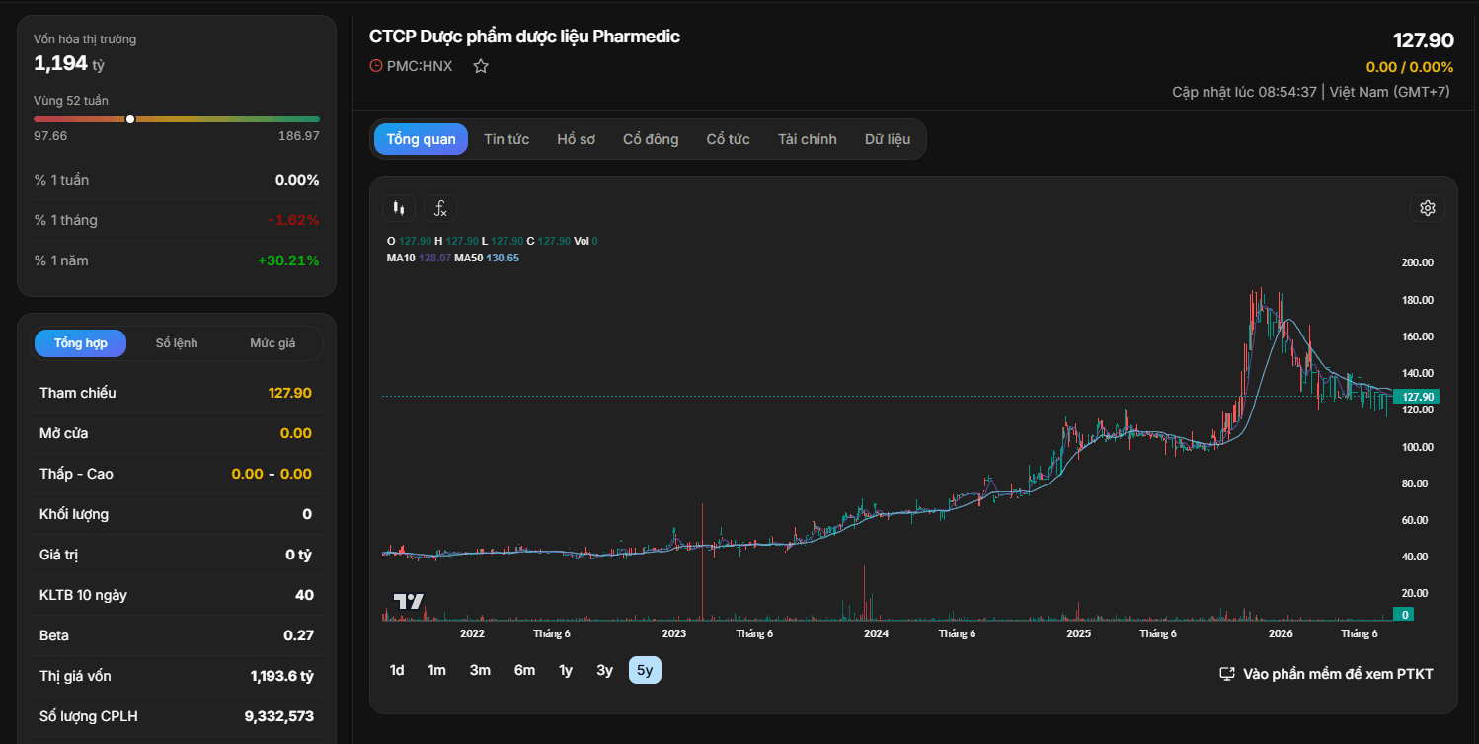
Task: Open the Cổ tức tab
Action: pos(728,139)
